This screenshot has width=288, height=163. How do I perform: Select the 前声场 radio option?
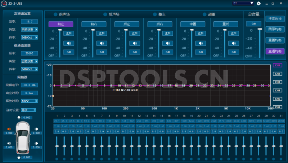(55, 14)
